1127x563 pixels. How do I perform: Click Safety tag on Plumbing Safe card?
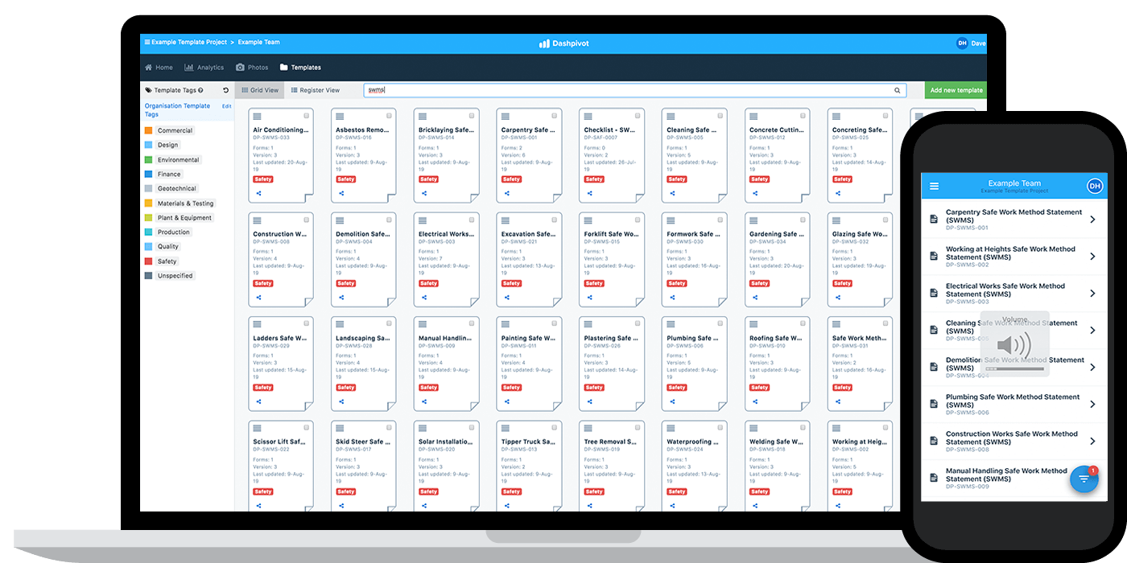click(677, 388)
